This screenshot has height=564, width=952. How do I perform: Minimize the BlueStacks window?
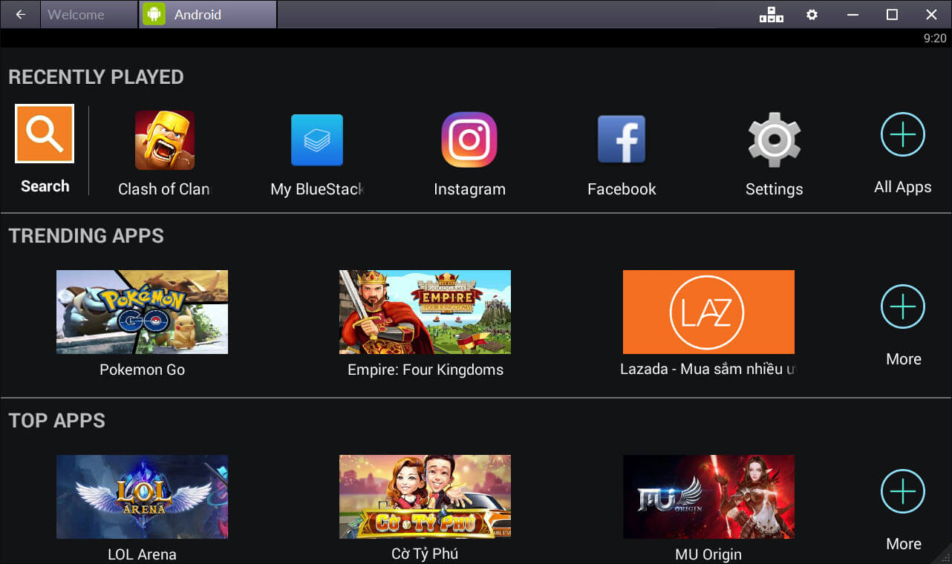pos(852,14)
